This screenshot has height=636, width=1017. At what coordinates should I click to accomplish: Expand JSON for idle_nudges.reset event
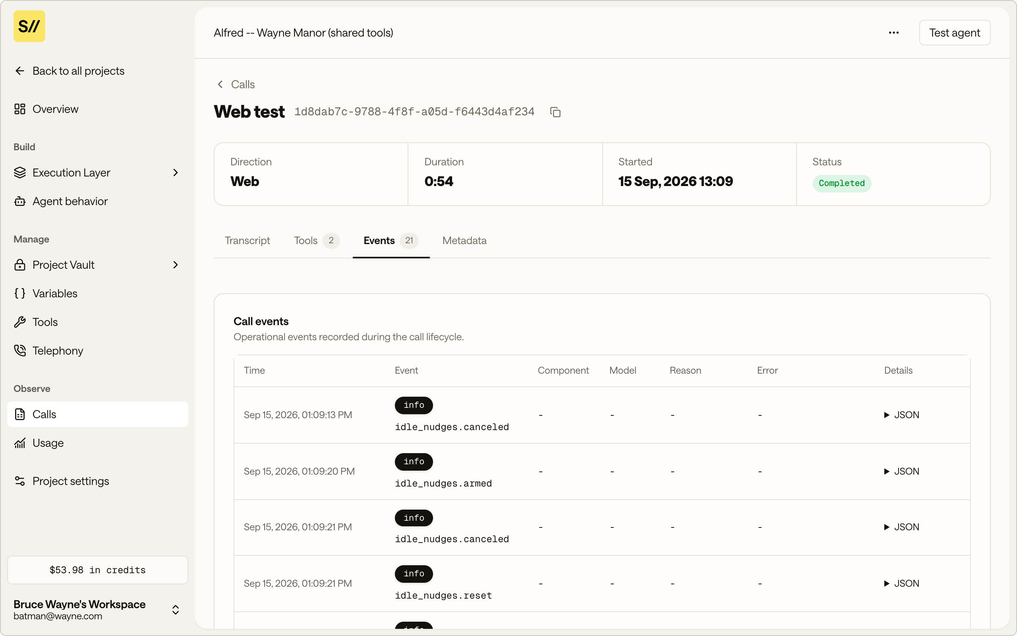tap(901, 583)
